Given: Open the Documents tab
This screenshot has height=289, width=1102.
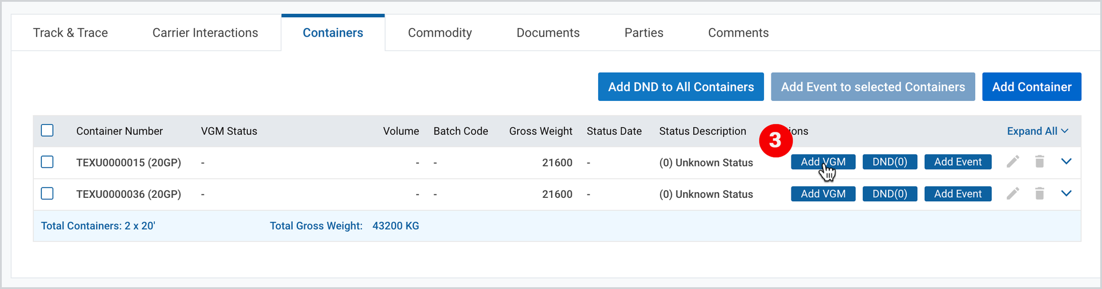Looking at the screenshot, I should 548,33.
